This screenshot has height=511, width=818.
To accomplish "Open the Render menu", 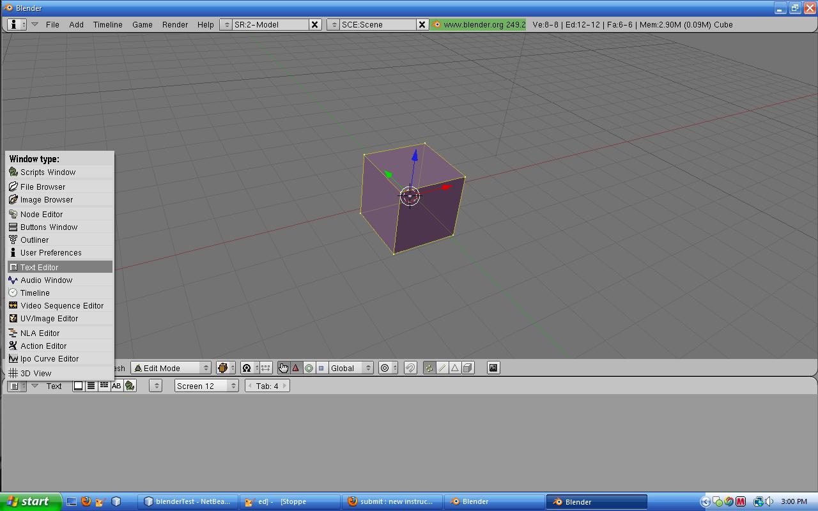I will coord(174,24).
